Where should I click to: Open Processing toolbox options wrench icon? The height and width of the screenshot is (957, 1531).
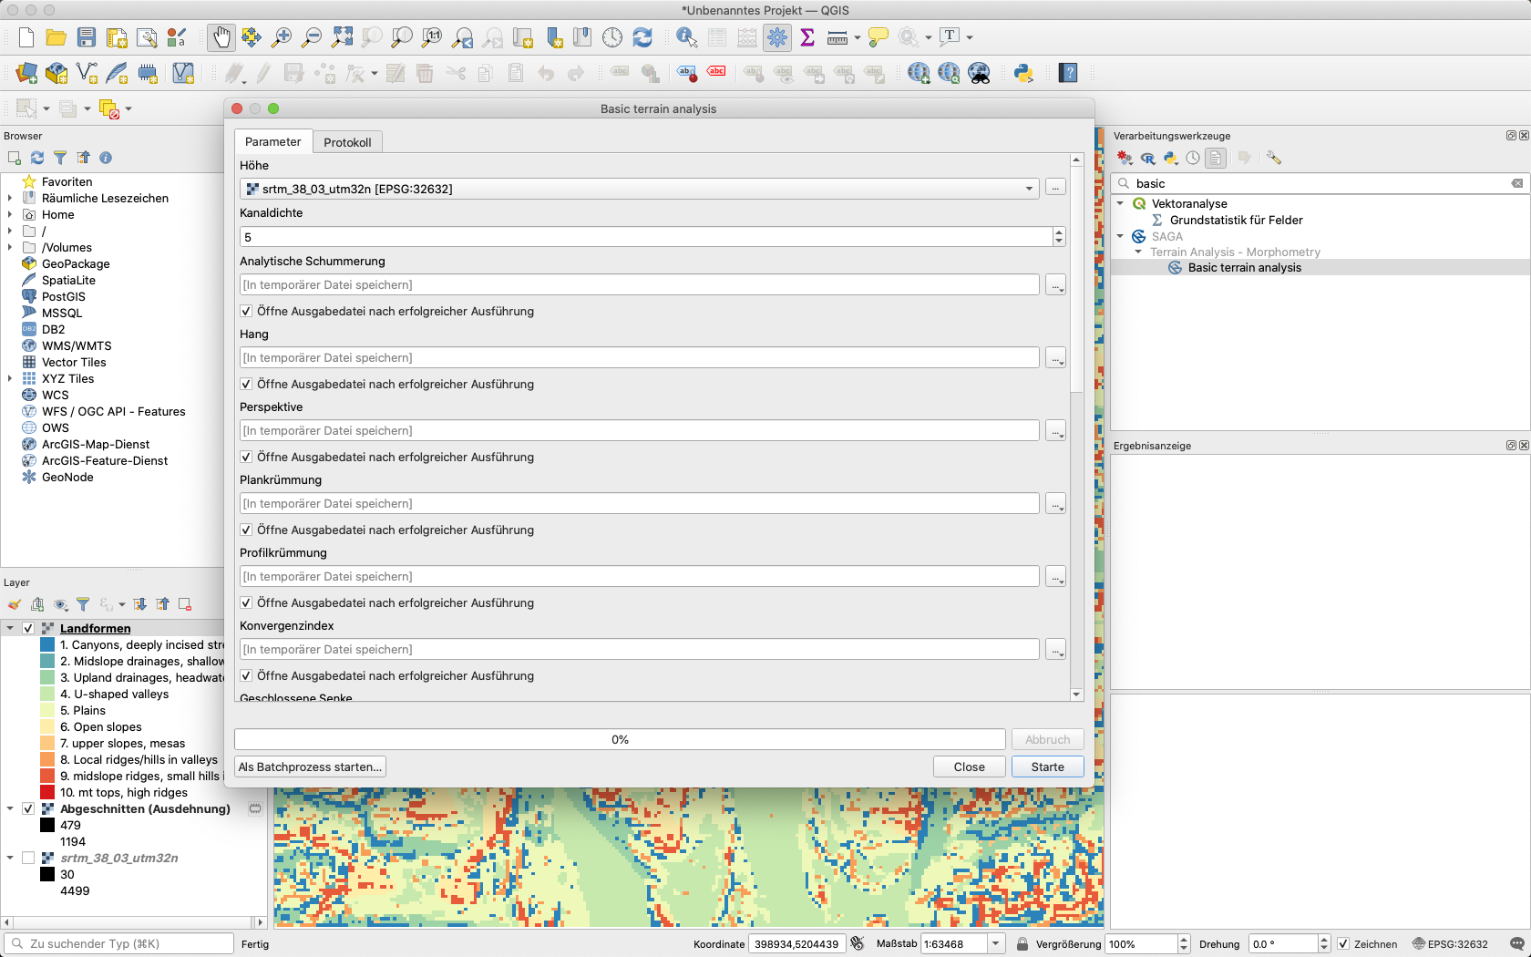[1273, 159]
